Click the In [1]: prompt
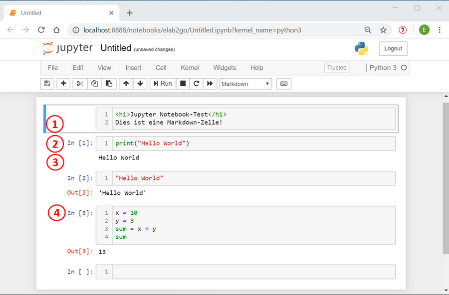Image resolution: width=449 pixels, height=295 pixels. point(80,143)
